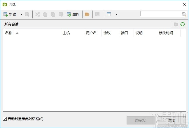Open the 属性 properties button
The image size is (189, 128).
73,15
